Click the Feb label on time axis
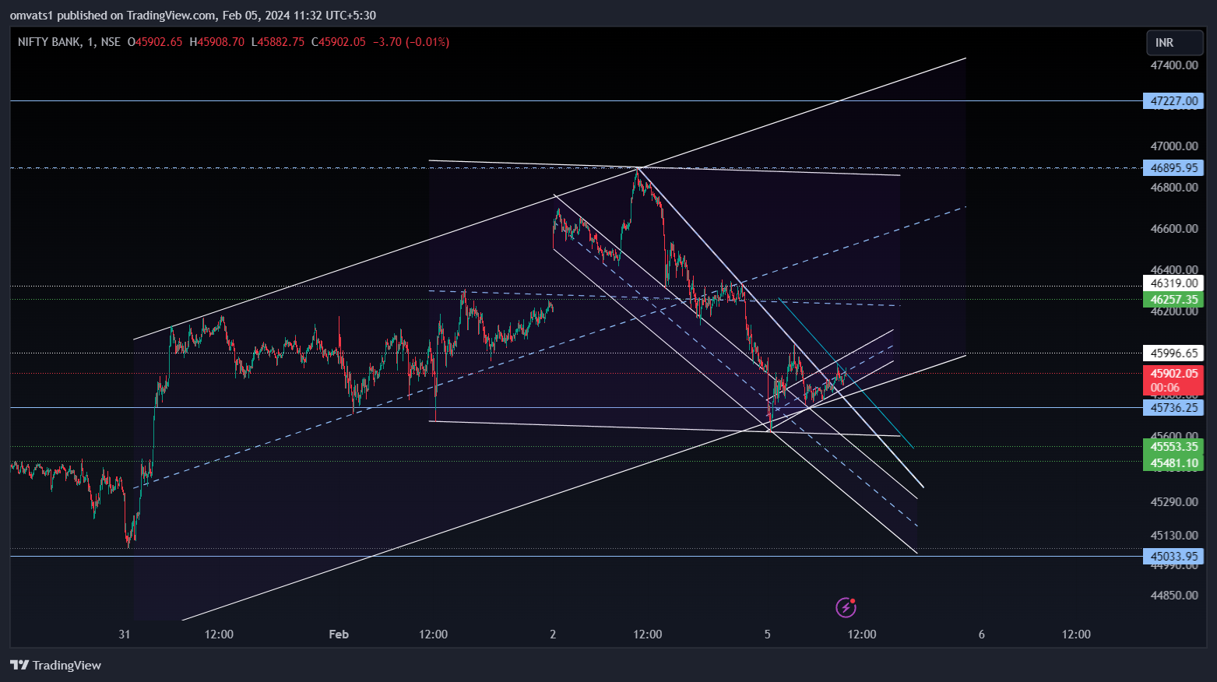 339,635
